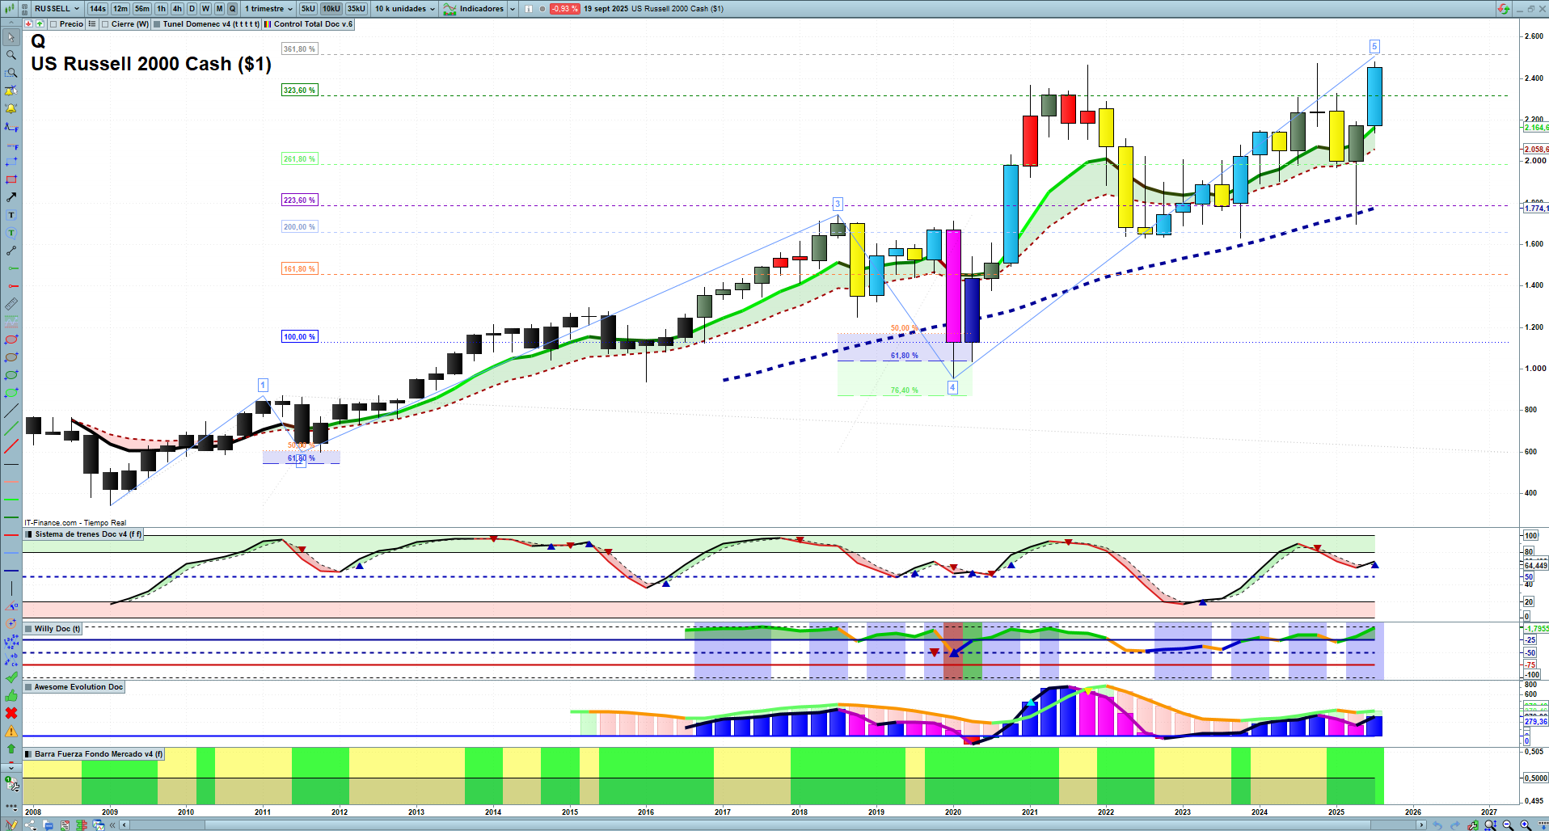The image size is (1549, 831).
Task: Click the 35kU units button
Action: [357, 9]
